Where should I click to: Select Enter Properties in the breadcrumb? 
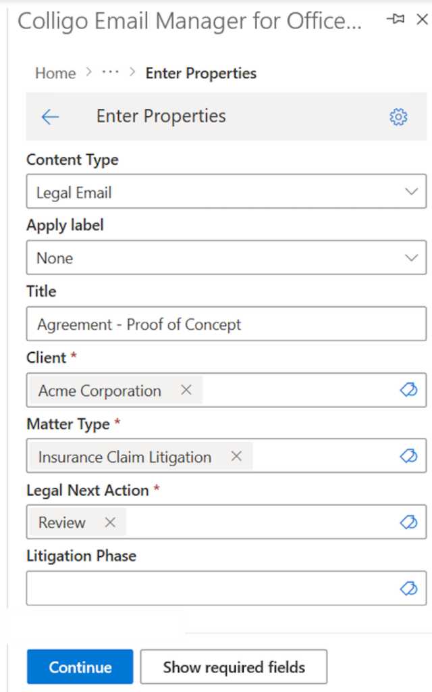[200, 73]
